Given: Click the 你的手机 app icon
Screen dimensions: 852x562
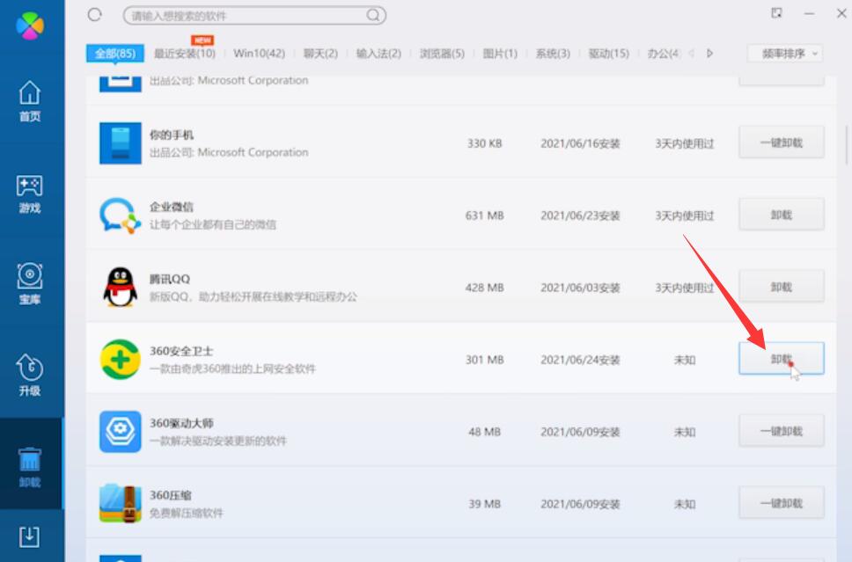Looking at the screenshot, I should [120, 143].
